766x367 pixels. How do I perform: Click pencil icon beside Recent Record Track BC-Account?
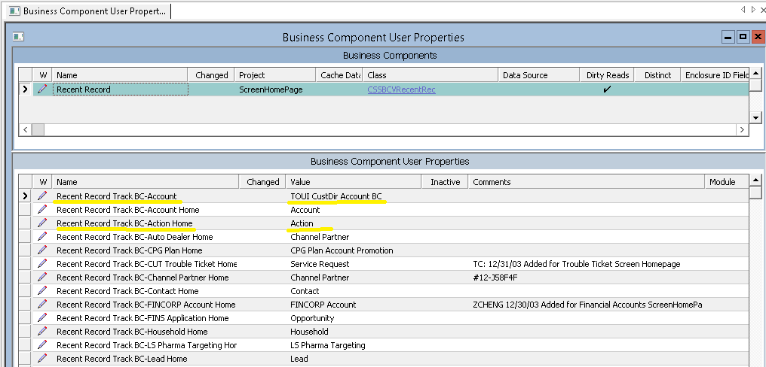click(x=43, y=196)
